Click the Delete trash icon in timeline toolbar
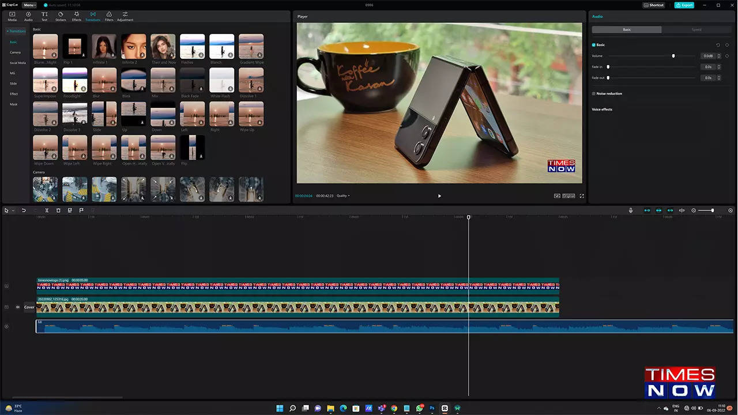738x415 pixels. coord(58,210)
